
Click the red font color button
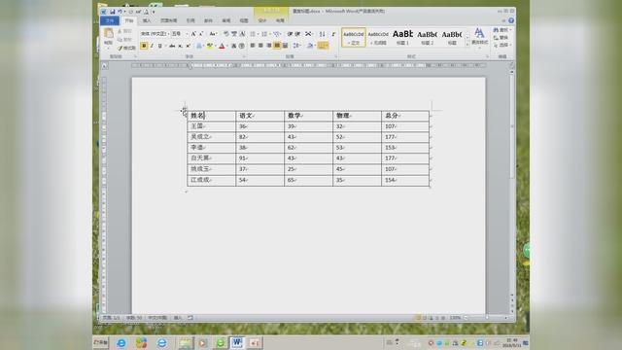222,46
